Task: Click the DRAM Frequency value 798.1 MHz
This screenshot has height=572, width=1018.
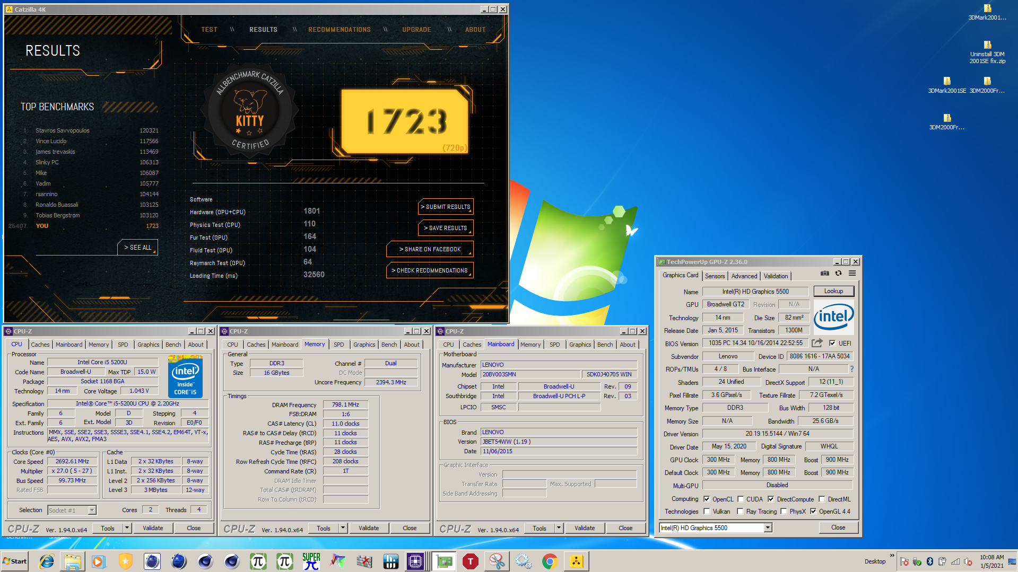Action: coord(345,404)
